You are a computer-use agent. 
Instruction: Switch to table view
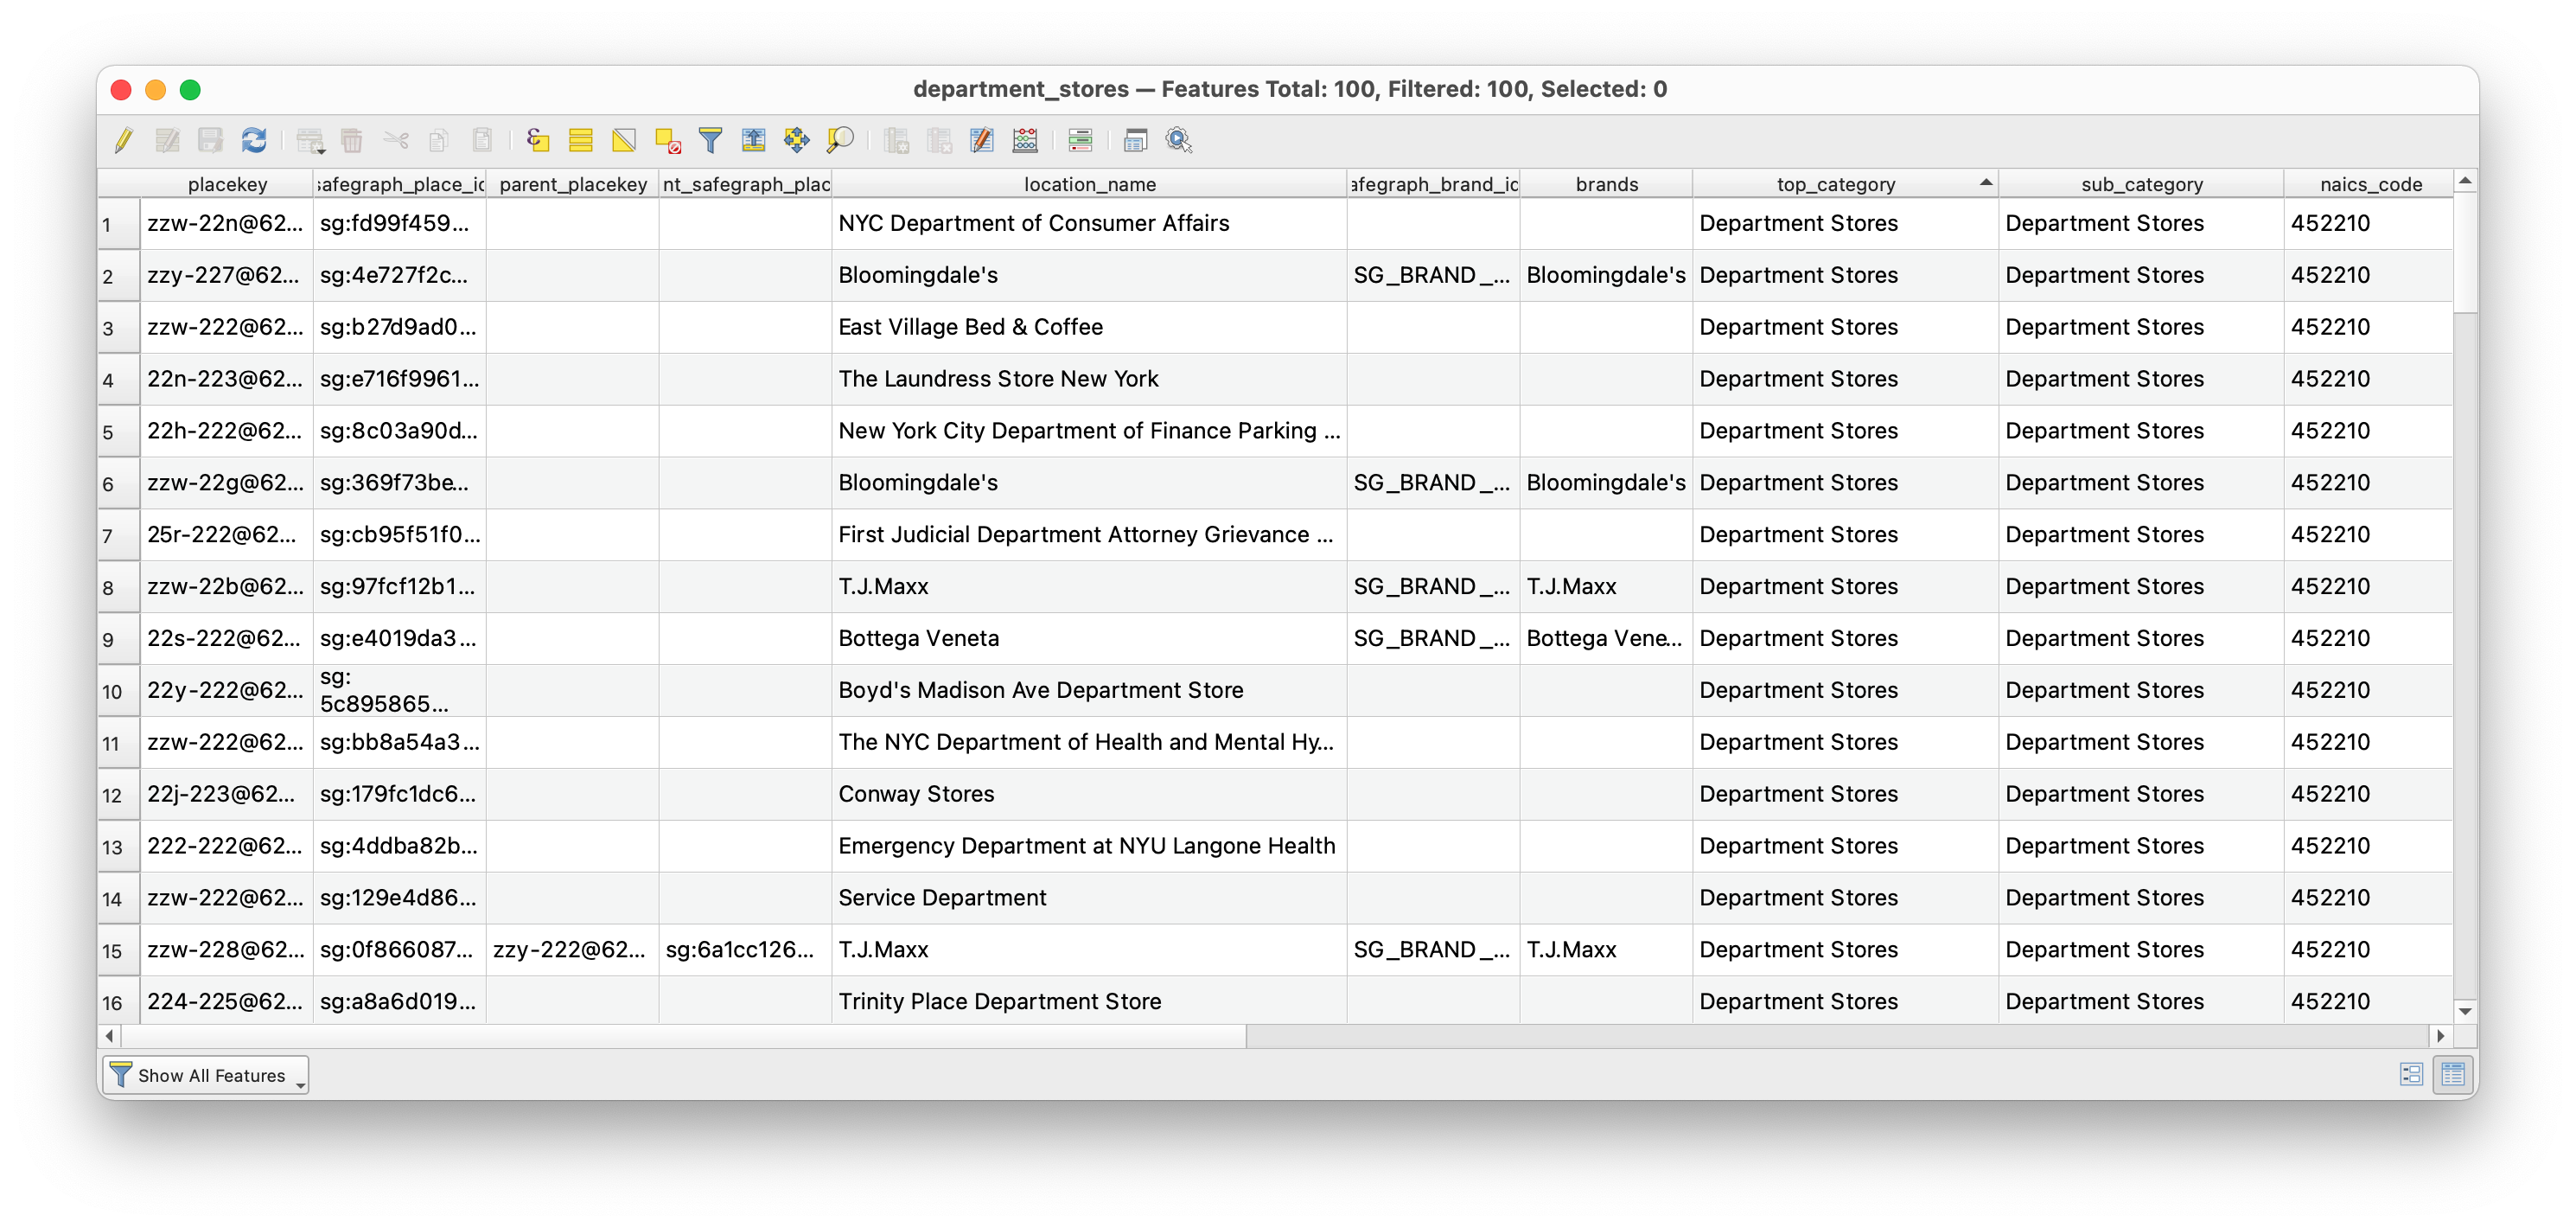tap(2452, 1074)
